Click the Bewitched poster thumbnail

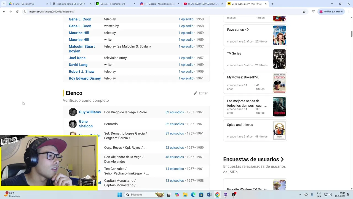pyautogui.click(x=279, y=35)
